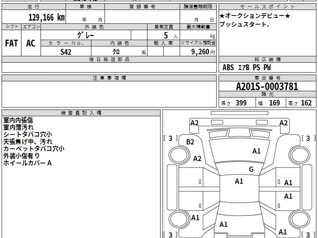Viewport: 318px width, 238px height.
Task: Click the 高さ 162 height cell
Action: [301, 103]
